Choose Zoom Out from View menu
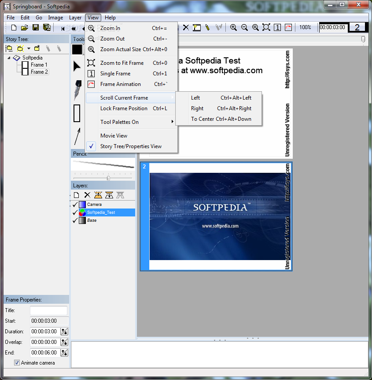 click(x=132, y=39)
